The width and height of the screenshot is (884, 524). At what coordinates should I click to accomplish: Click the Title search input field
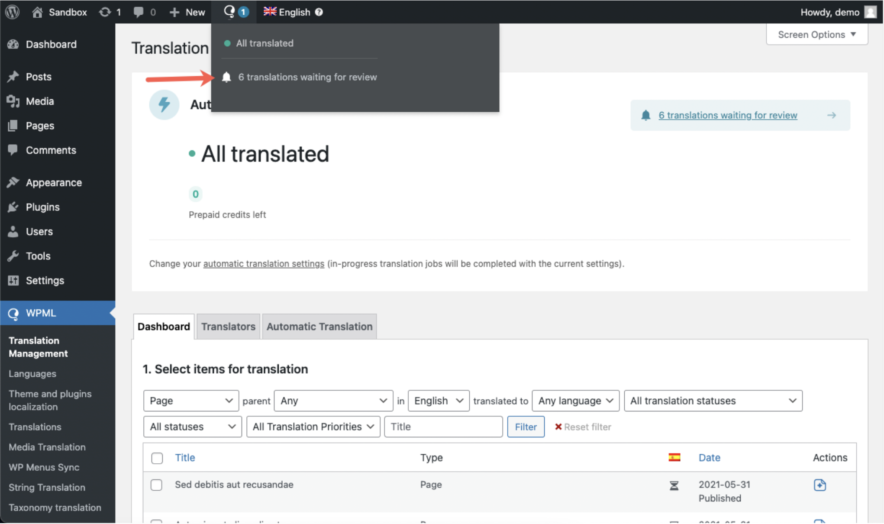[x=443, y=427]
